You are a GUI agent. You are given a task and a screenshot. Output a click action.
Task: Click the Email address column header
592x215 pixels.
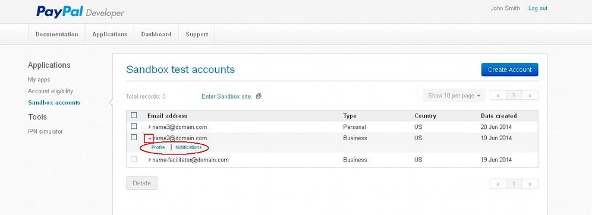click(167, 116)
